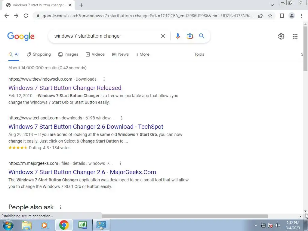The height and width of the screenshot is (231, 308).
Task: Open the Chrome three-dot menu
Action: pos(301,16)
